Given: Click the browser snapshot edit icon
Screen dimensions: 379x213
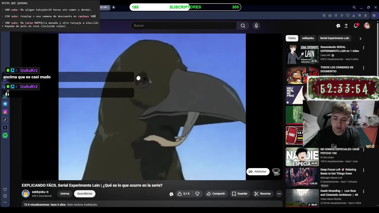Looking at the screenshot, I should click(x=324, y=15).
